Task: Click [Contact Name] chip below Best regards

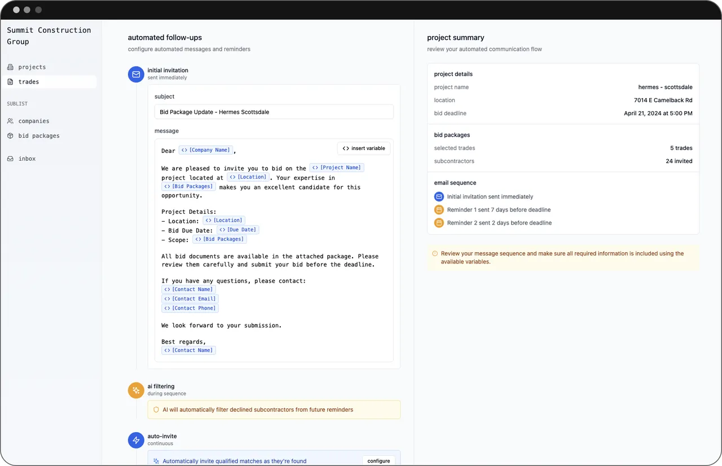Action: coord(188,350)
